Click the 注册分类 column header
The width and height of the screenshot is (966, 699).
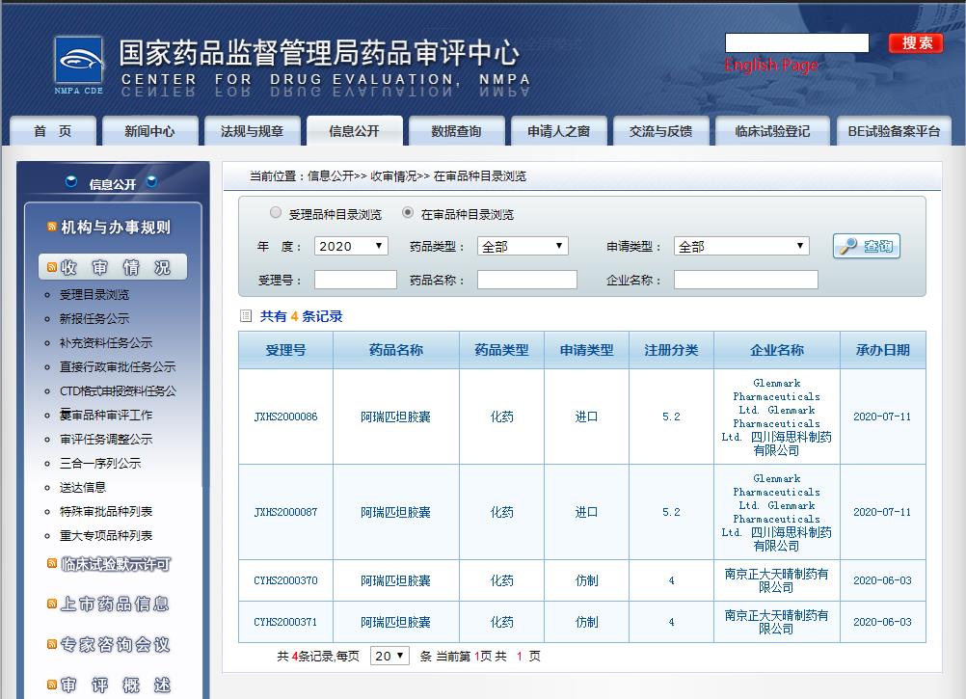point(671,350)
